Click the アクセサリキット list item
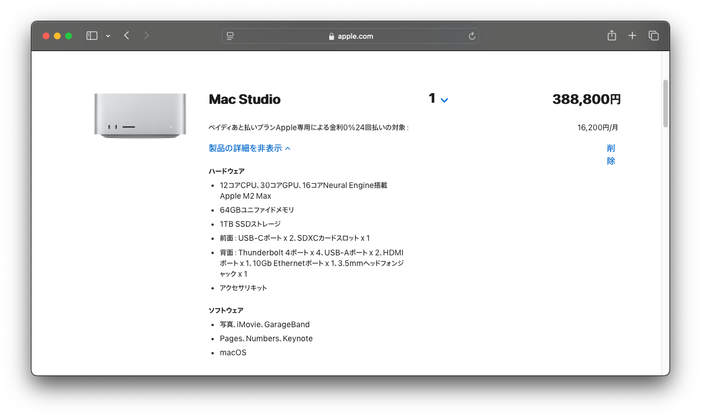The width and height of the screenshot is (701, 417). click(x=244, y=288)
